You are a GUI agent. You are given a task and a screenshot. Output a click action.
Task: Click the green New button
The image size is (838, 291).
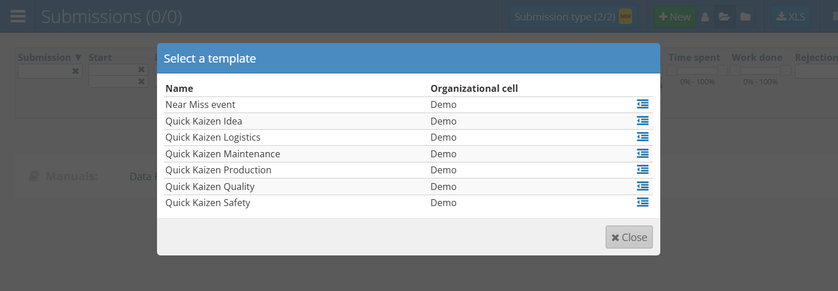675,17
